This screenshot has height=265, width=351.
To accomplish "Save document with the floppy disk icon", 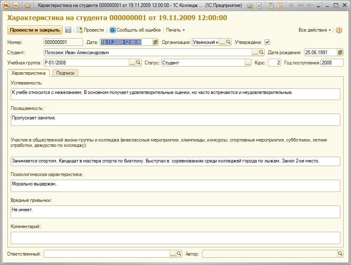I will coord(68,30).
